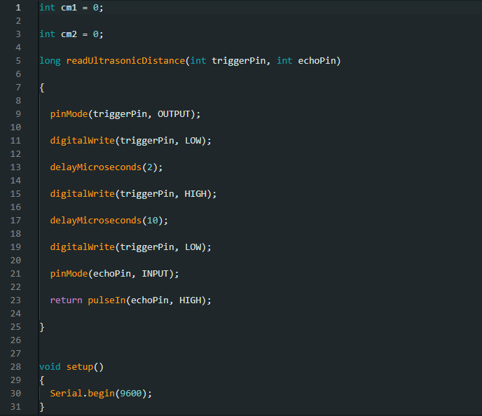Click line number 30 in the gutter
The height and width of the screenshot is (416, 482).
pyautogui.click(x=15, y=394)
